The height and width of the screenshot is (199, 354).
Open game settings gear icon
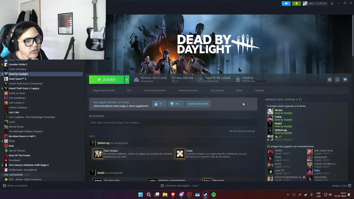pos(330,80)
